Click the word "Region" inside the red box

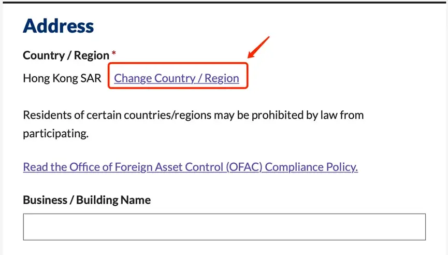[222, 78]
